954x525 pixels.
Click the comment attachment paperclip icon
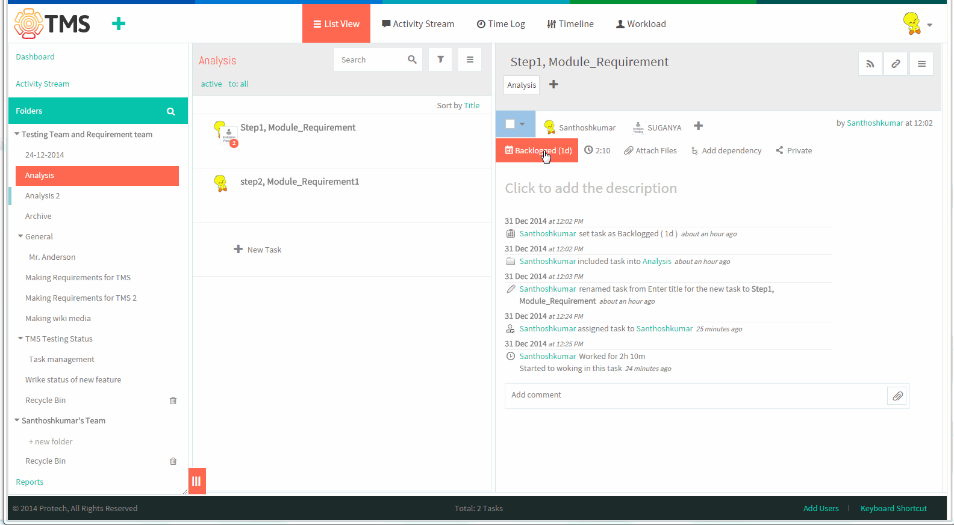coord(897,396)
